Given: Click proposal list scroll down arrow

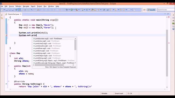Looking at the screenshot, I should point(75,63).
